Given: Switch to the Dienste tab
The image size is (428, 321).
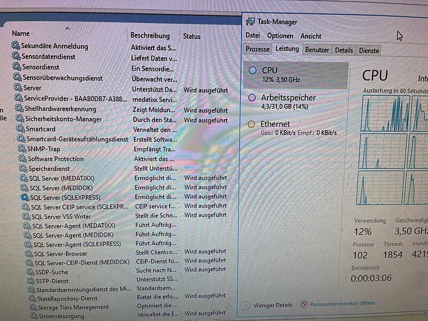Looking at the screenshot, I should click(370, 50).
